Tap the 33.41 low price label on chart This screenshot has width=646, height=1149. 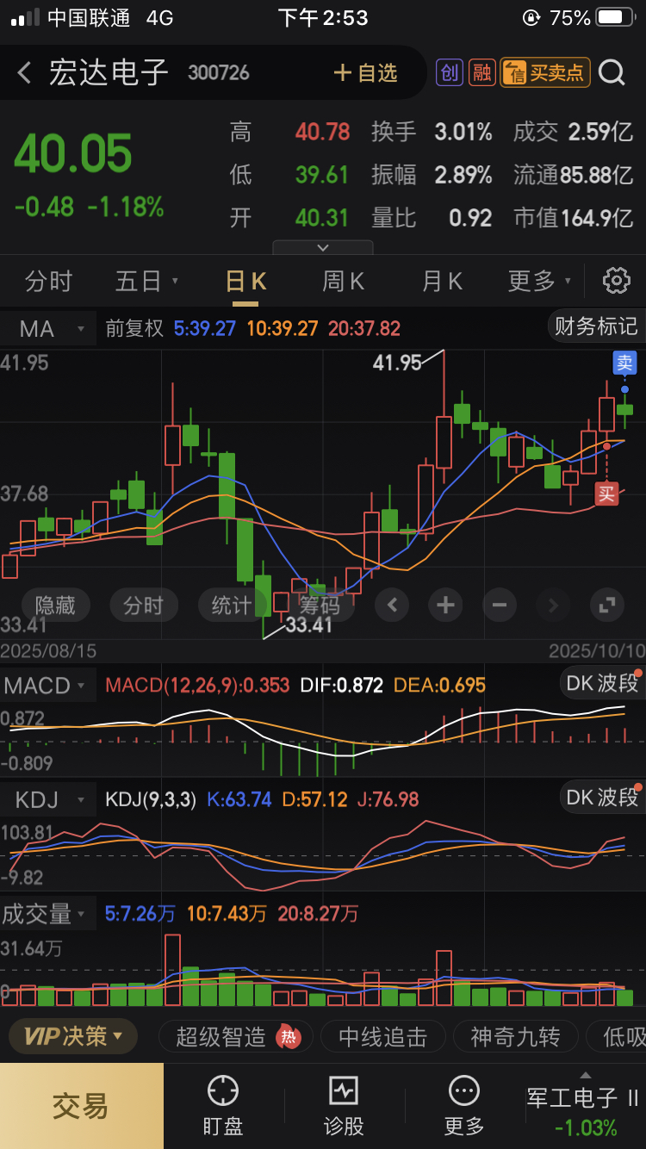click(309, 624)
